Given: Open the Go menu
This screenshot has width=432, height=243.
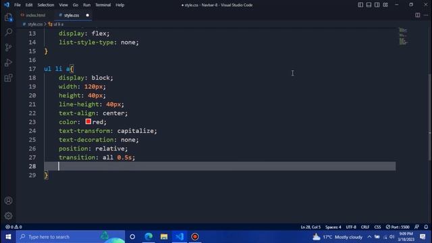Looking at the screenshot, I should pyautogui.click(x=76, y=5).
